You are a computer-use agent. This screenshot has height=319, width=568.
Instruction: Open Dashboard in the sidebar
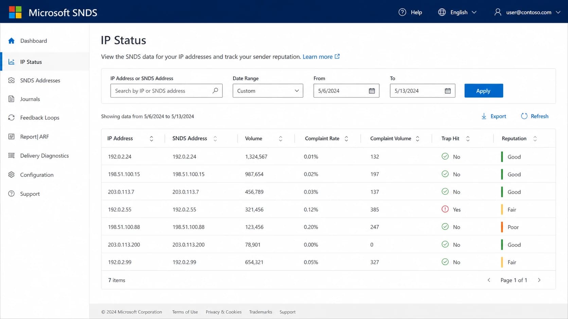coord(45,41)
